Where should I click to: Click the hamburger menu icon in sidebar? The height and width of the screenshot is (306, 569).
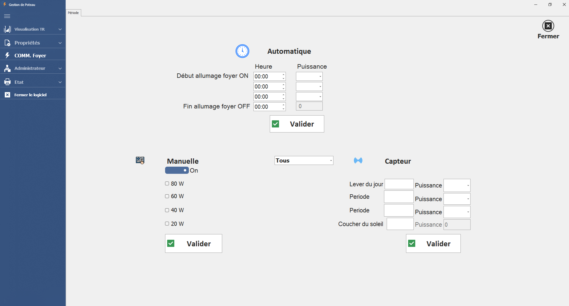coord(7,16)
